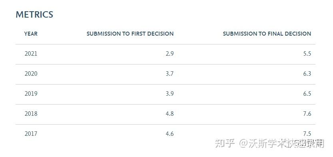Click final decision value 7.6 for 2018
The width and height of the screenshot is (333, 157).
pos(307,114)
